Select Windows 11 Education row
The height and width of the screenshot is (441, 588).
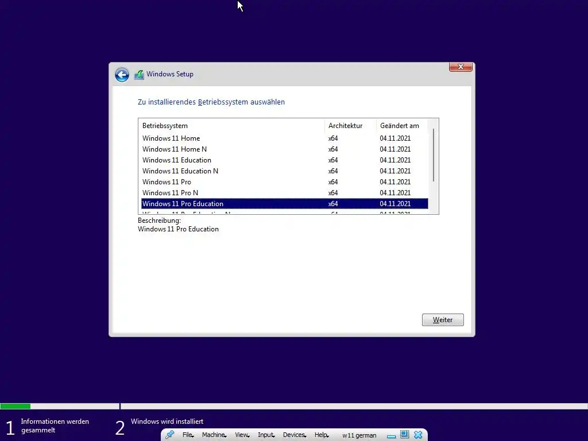pos(285,160)
